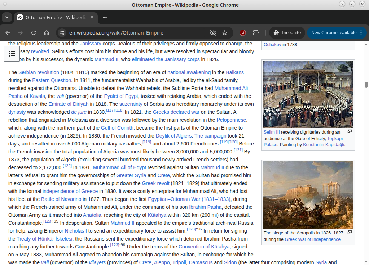
Task: Go back to the previous page
Action: 8,33
